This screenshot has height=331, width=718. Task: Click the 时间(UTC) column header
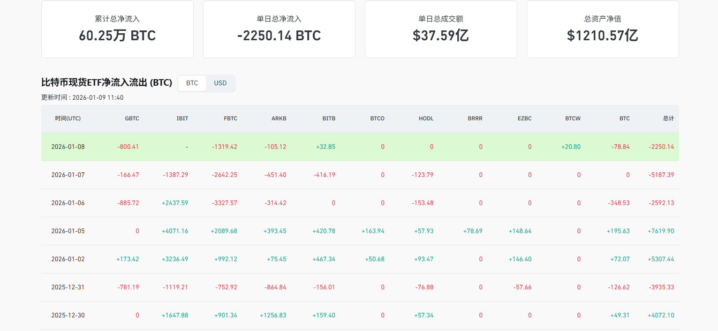pyautogui.click(x=68, y=118)
